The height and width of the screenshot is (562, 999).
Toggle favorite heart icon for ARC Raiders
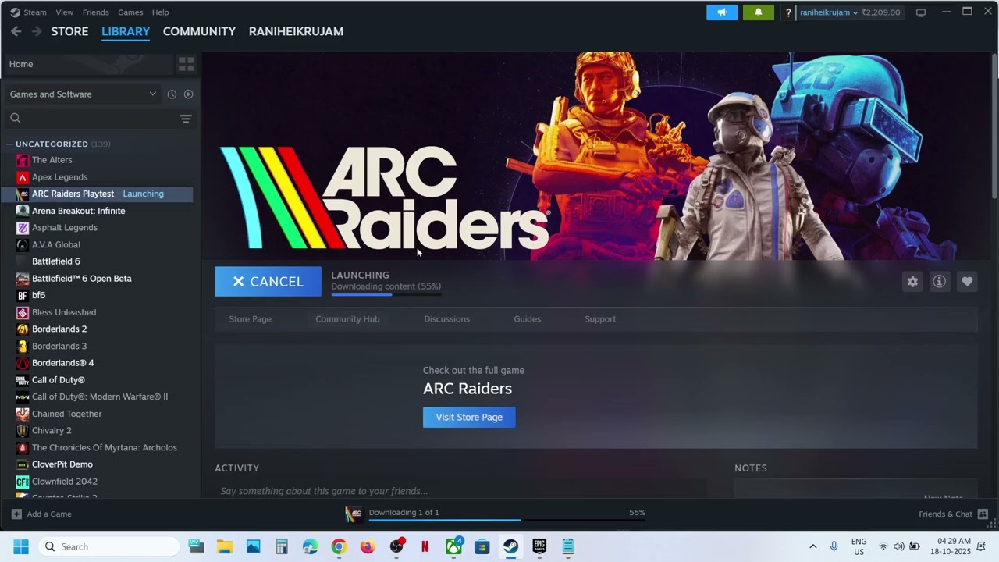[x=967, y=282]
